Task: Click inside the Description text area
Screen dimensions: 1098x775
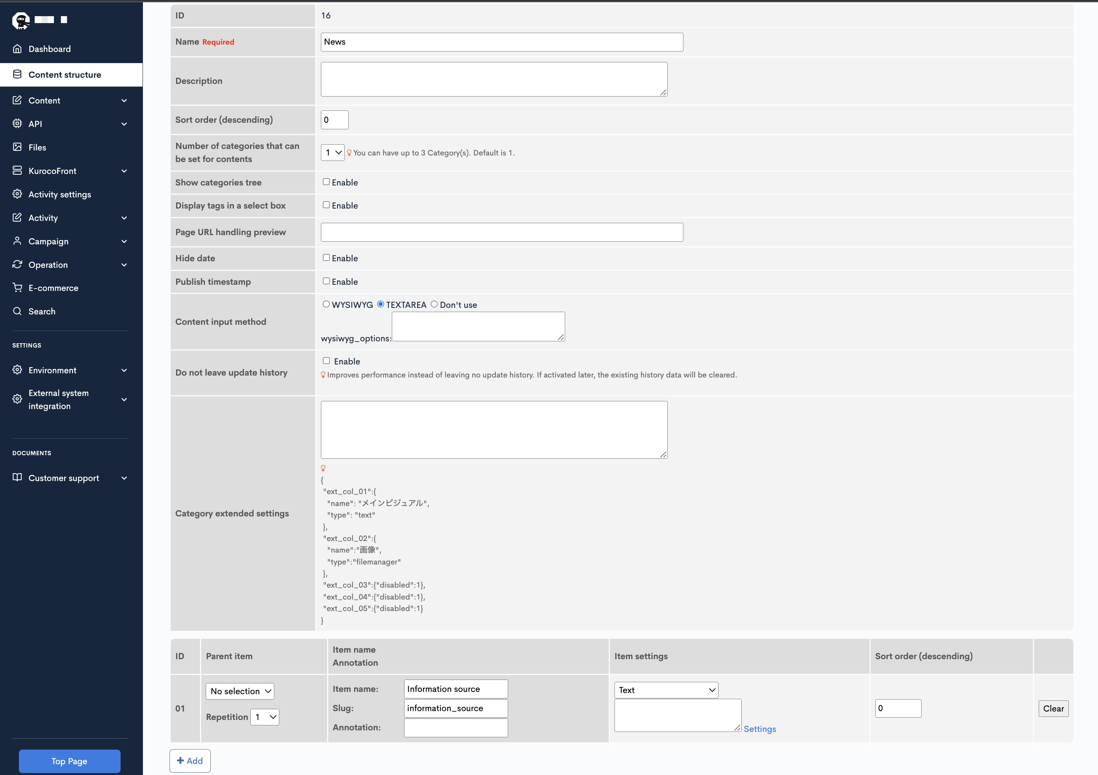Action: [494, 79]
